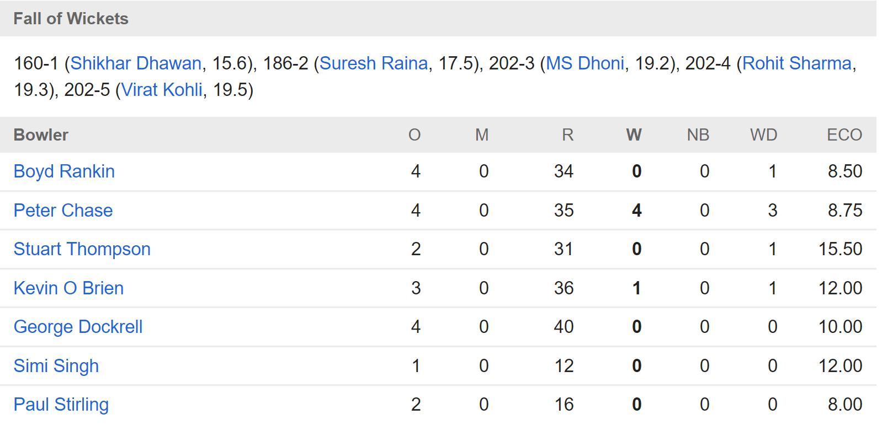The width and height of the screenshot is (882, 436).
Task: Open Suresh Raina player link
Action: coord(374,63)
